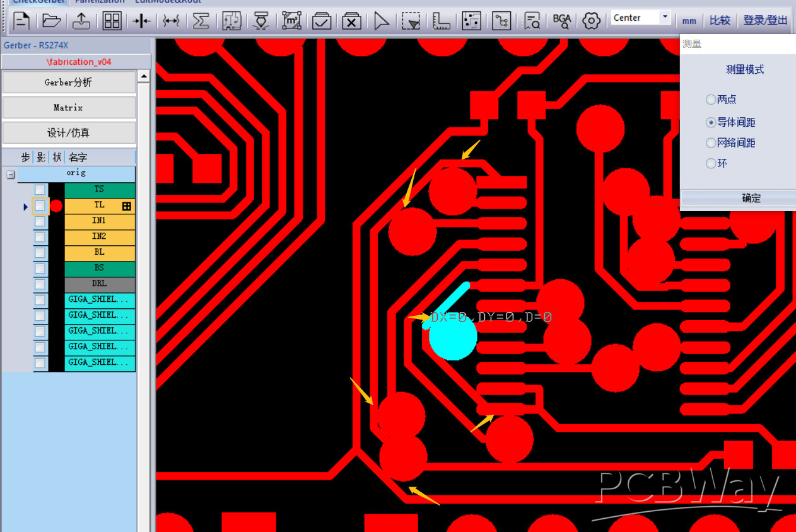Choose the 网络间距 measurement option
796x532 pixels.
(711, 142)
